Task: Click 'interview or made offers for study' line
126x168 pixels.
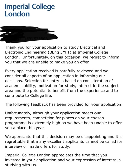Action: pos(37,146)
